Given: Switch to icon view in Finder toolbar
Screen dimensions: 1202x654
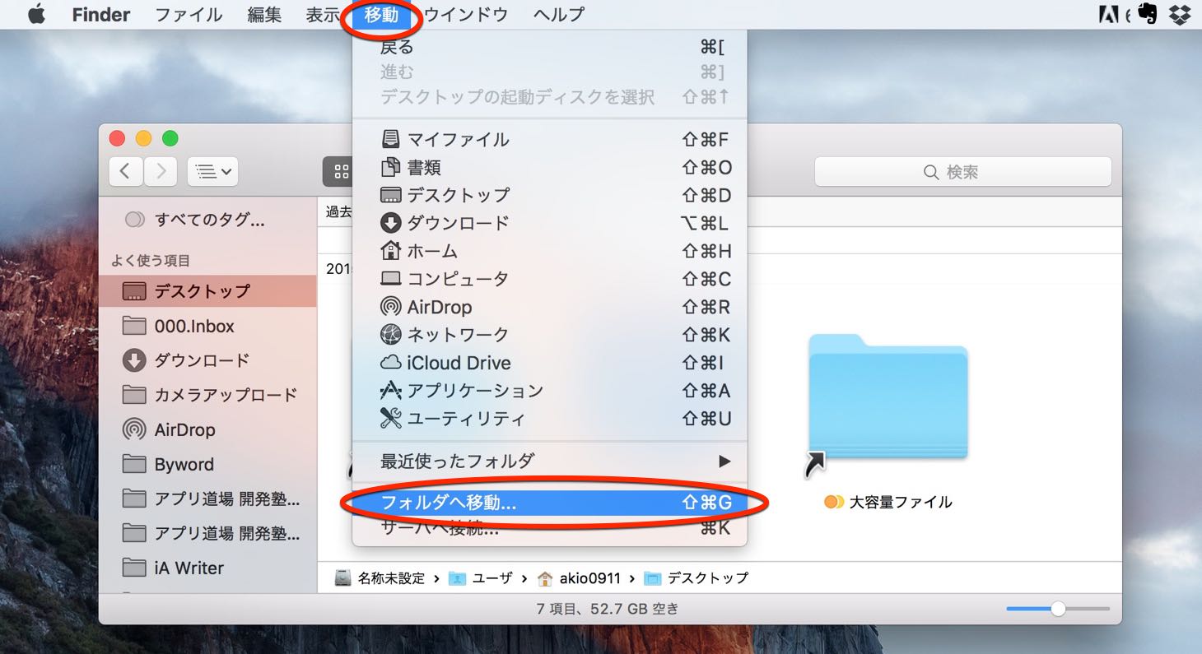Looking at the screenshot, I should pyautogui.click(x=341, y=171).
